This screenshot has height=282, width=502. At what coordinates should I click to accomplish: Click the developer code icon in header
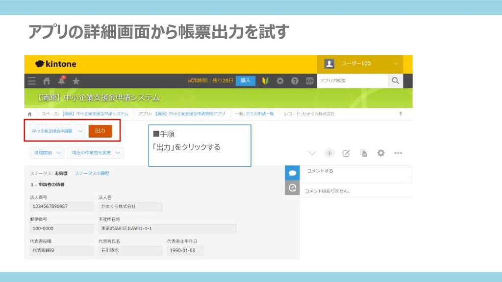[x=309, y=81]
